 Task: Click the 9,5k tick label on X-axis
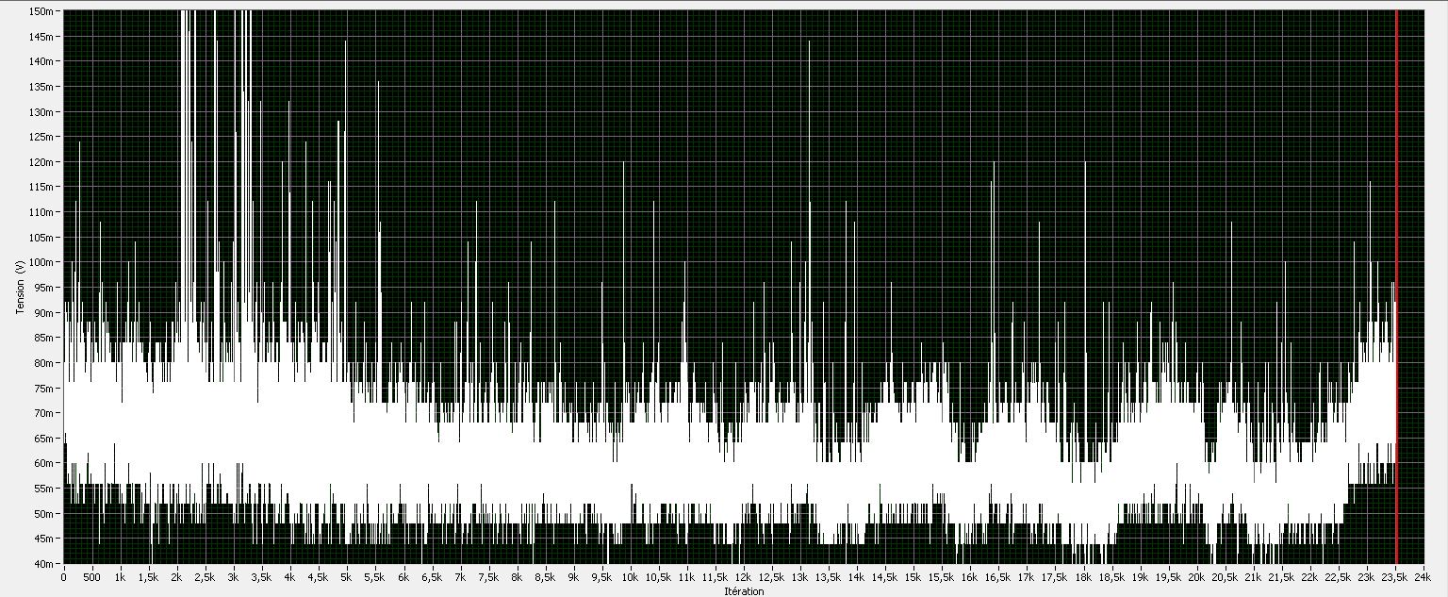601,575
